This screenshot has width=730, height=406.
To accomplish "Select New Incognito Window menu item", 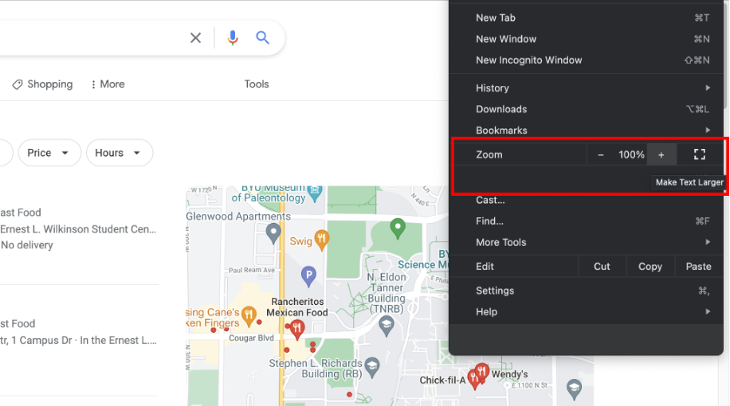I will click(529, 60).
